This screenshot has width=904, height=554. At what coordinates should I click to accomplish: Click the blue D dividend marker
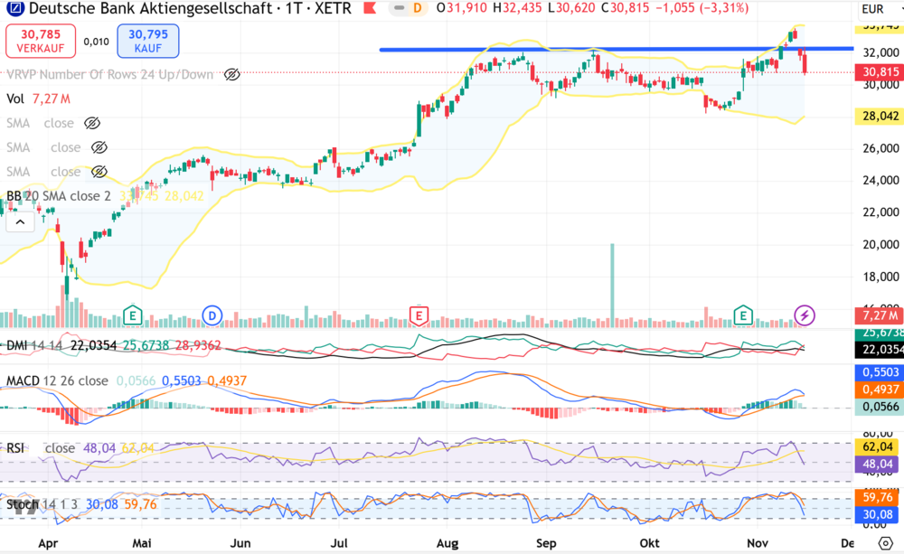click(x=212, y=315)
